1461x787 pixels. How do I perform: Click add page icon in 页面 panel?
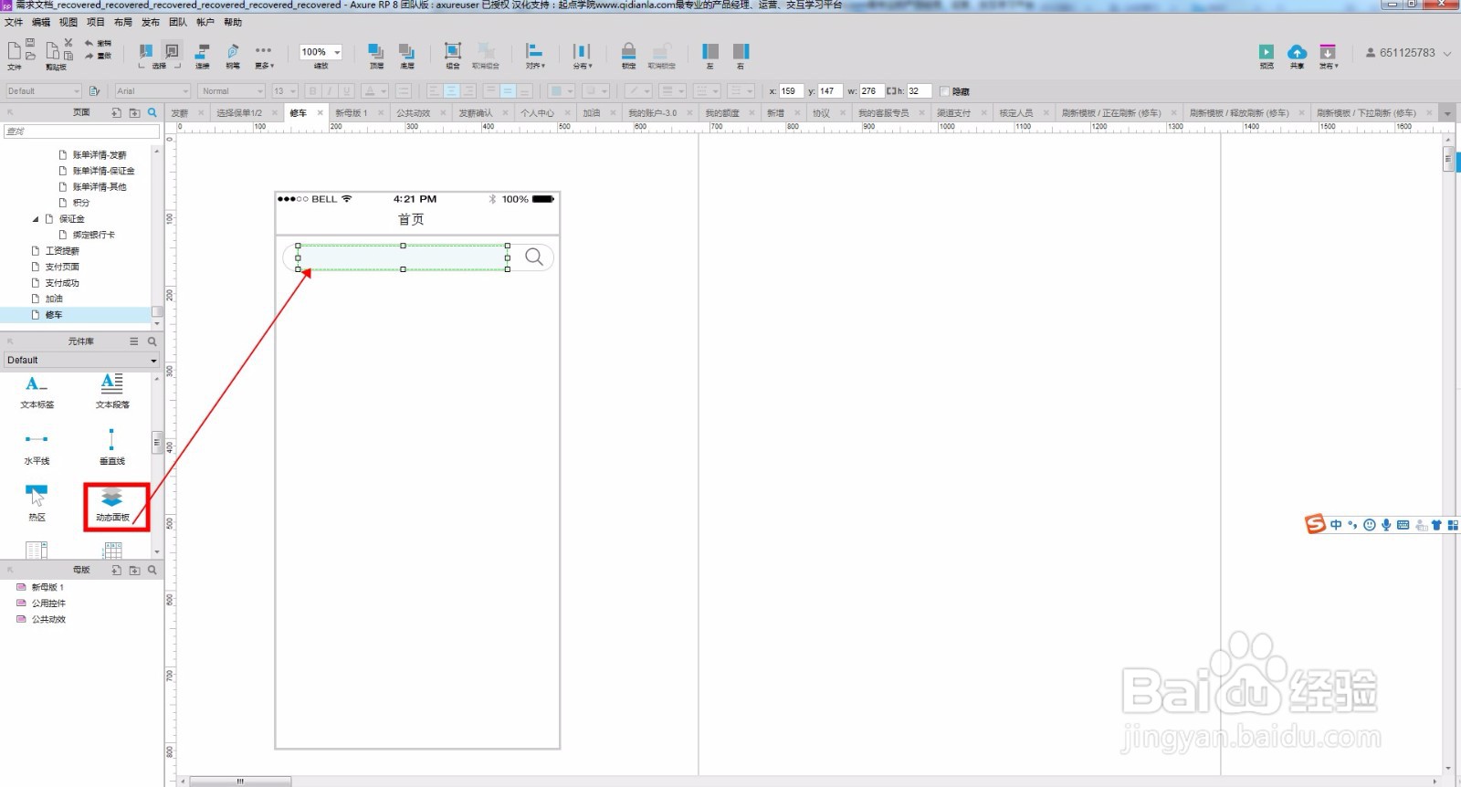click(x=116, y=112)
